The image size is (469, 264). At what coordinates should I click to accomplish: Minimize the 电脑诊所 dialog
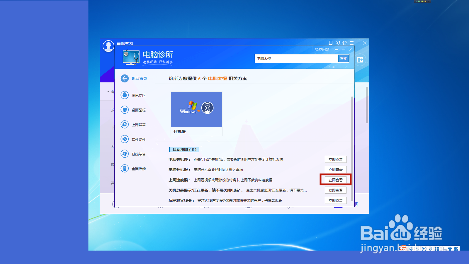click(343, 50)
